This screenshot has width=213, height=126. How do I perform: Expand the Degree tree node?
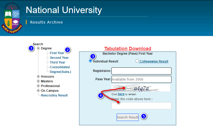click(38, 48)
